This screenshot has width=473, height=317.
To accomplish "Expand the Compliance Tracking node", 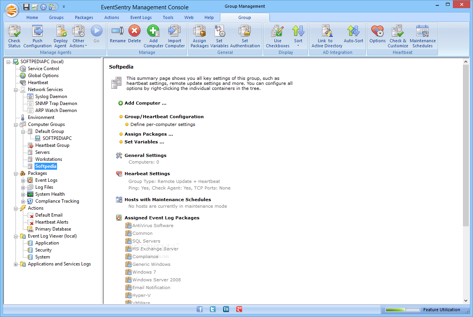I will coord(23,201).
